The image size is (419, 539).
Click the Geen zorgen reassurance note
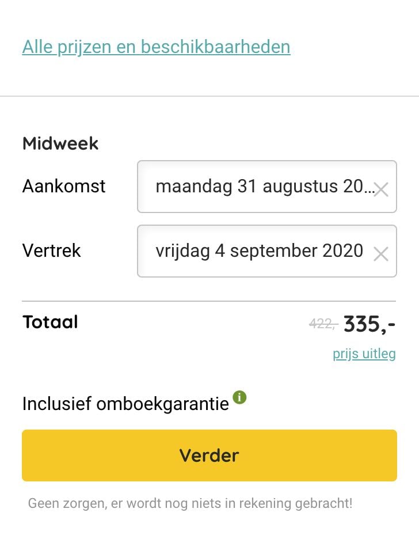(x=191, y=504)
